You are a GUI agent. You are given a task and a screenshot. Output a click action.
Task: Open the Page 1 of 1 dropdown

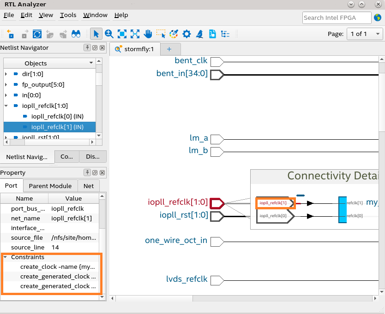pos(365,34)
